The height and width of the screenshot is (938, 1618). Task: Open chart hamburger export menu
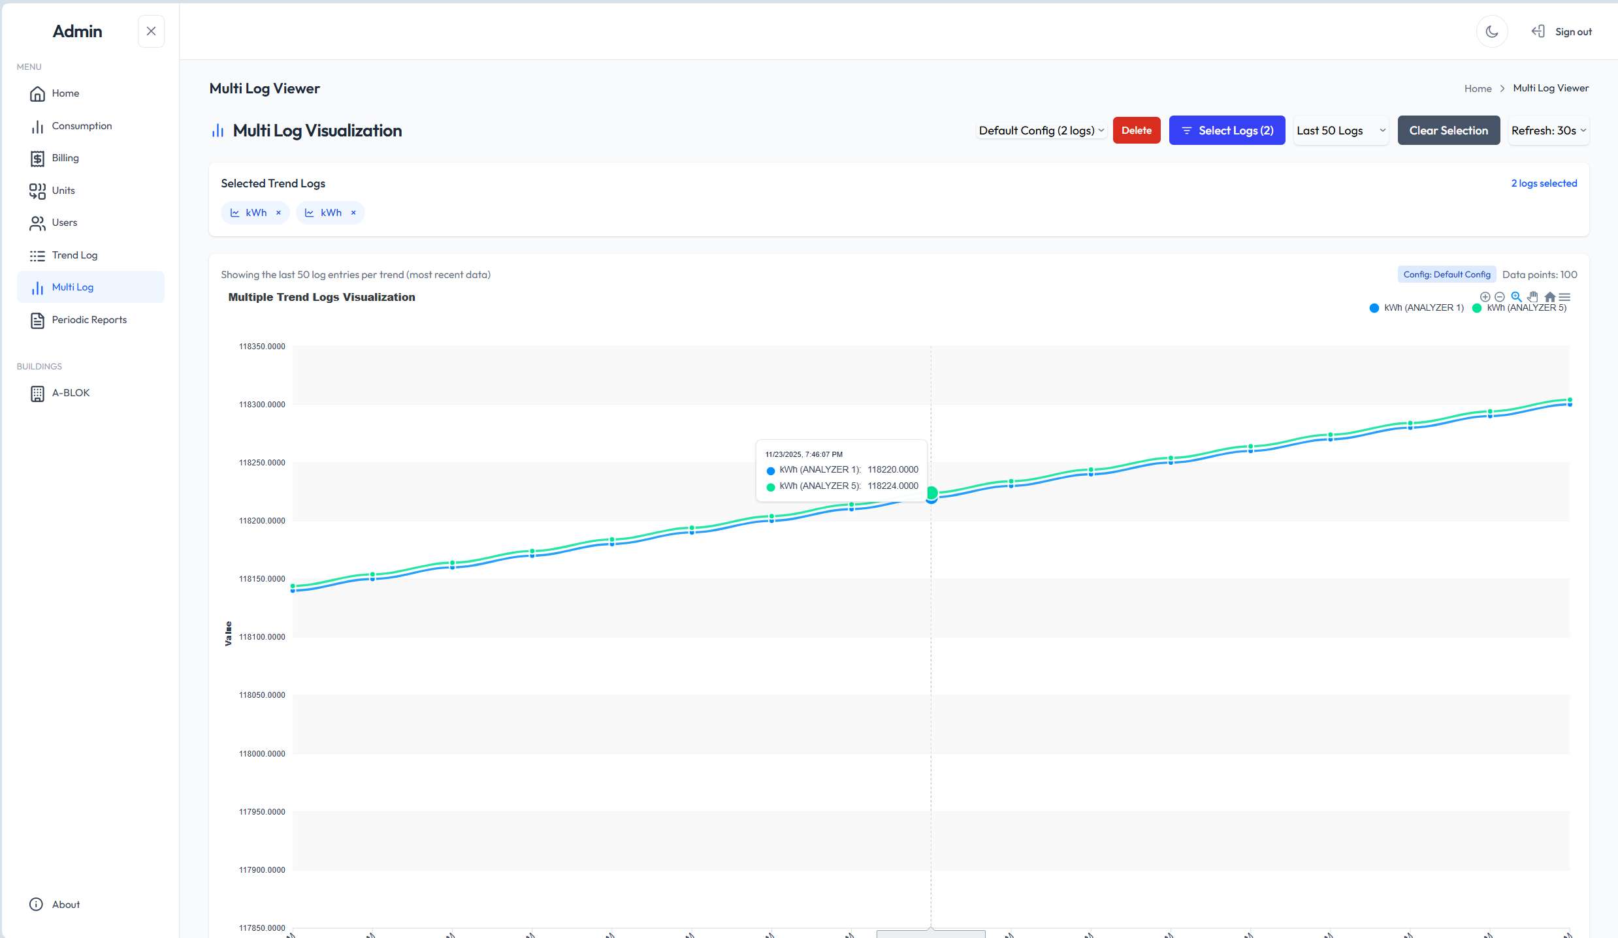(1564, 297)
